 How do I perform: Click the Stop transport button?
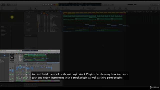tap(49, 4)
